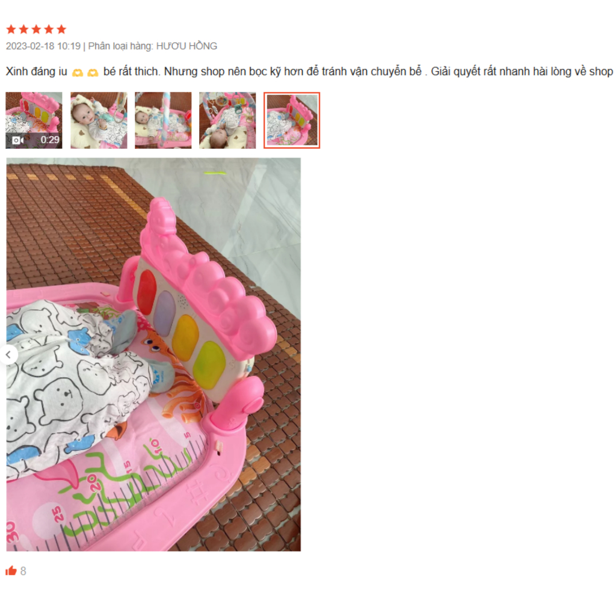
Task: Open the third review photo thumbnail
Action: pyautogui.click(x=163, y=120)
